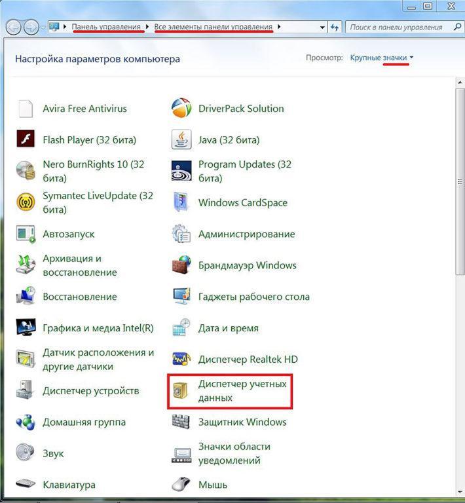The image size is (465, 503).
Task: Open the Защитник Windows wall icon
Action: point(181,422)
